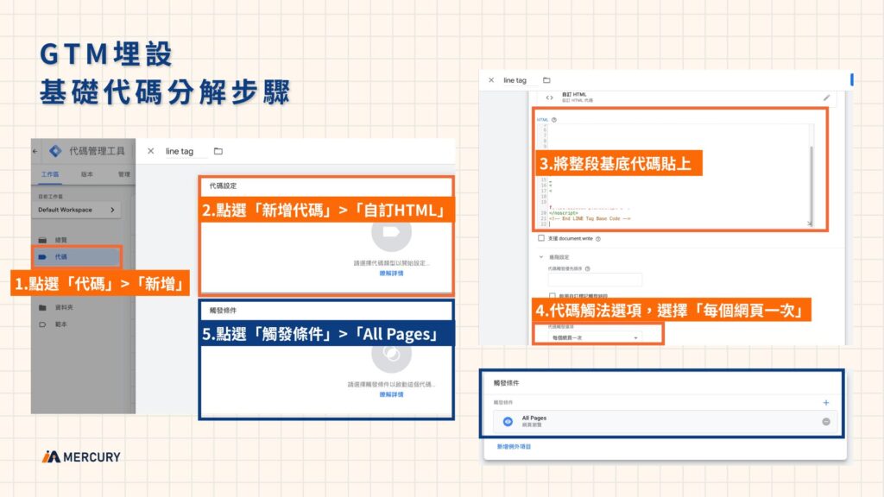Viewport: 884px width, 497px height.
Task: Enable the 支援 document write checkbox
Action: tap(541, 239)
